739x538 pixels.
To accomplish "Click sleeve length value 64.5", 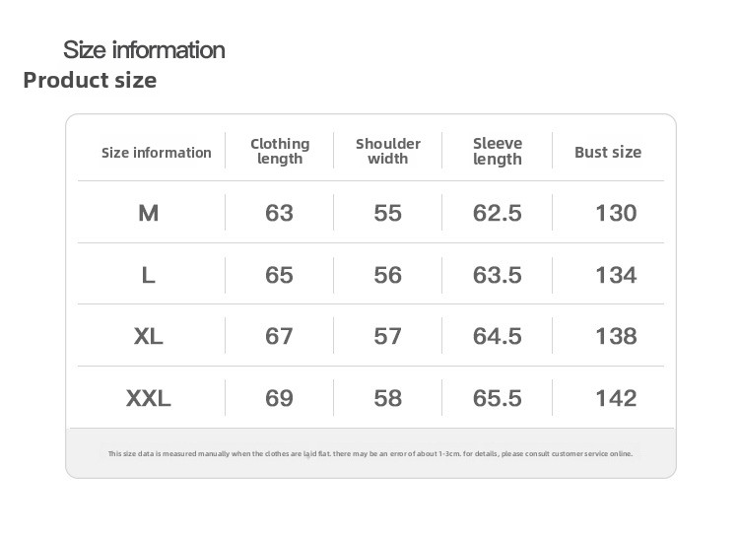I will [498, 336].
